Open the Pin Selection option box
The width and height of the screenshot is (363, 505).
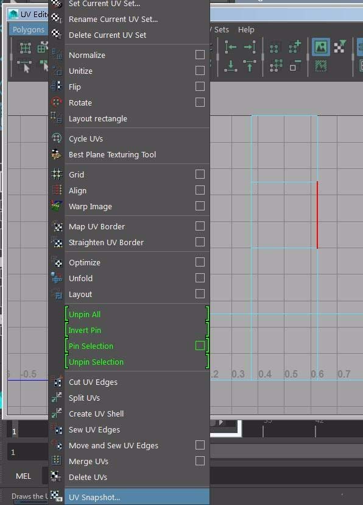(200, 346)
